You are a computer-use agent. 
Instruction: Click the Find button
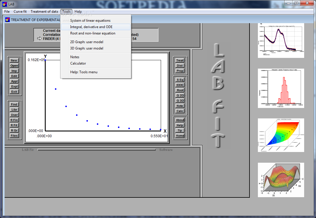pyautogui.click(x=14, y=104)
